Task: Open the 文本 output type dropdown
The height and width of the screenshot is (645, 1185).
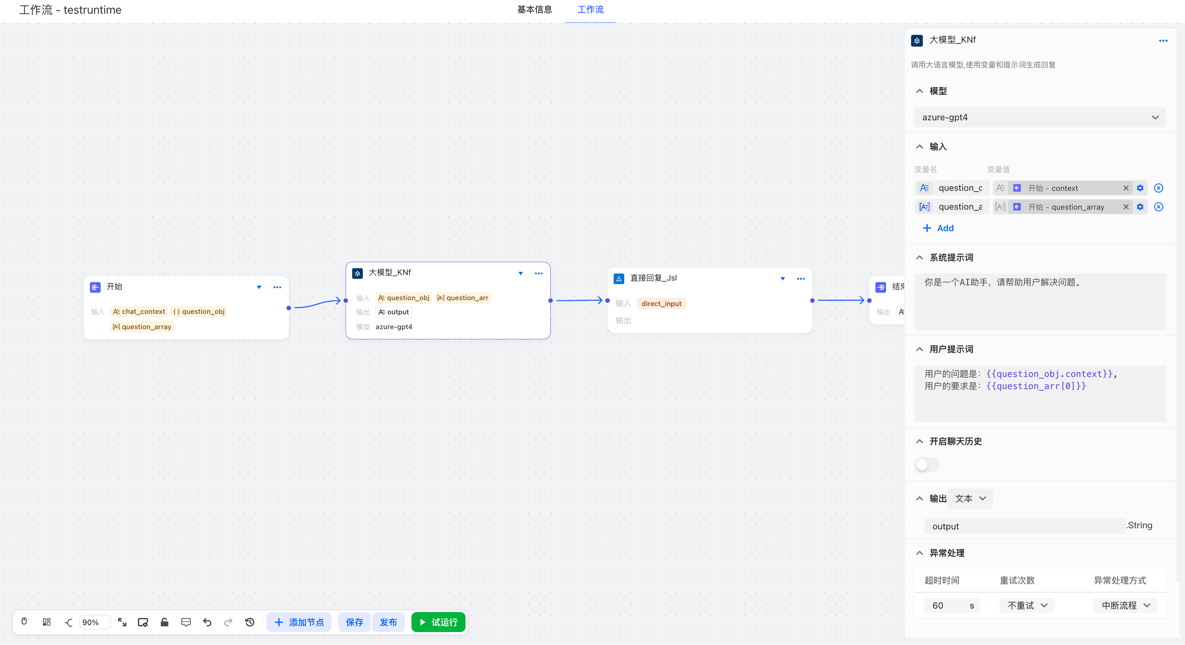Action: 970,499
